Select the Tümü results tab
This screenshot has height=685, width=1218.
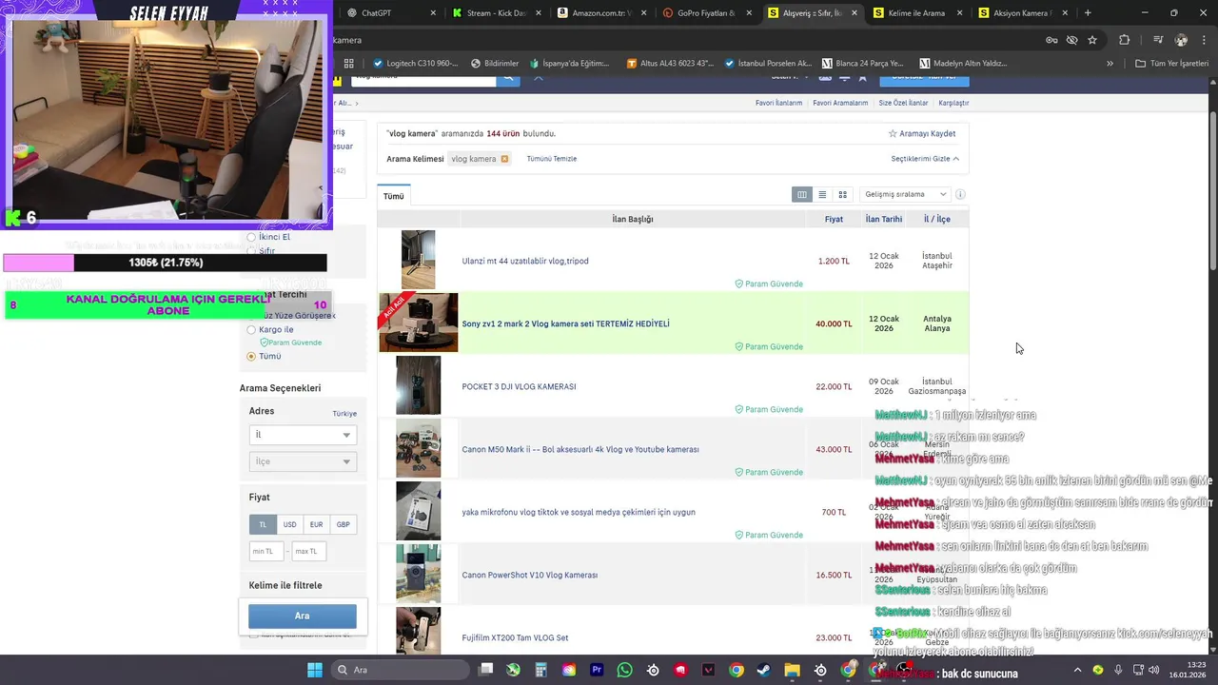pos(394,196)
